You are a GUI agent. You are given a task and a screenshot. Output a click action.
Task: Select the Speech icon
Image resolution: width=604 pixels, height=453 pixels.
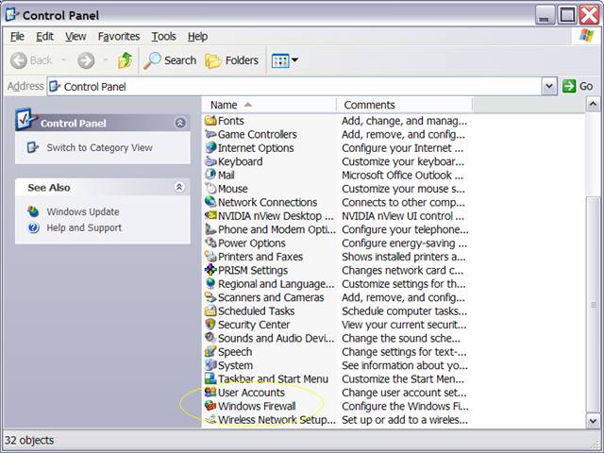tap(210, 351)
